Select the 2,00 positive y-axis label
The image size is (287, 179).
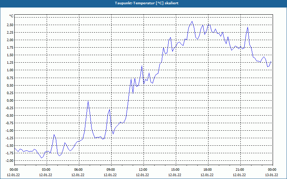[10, 40]
